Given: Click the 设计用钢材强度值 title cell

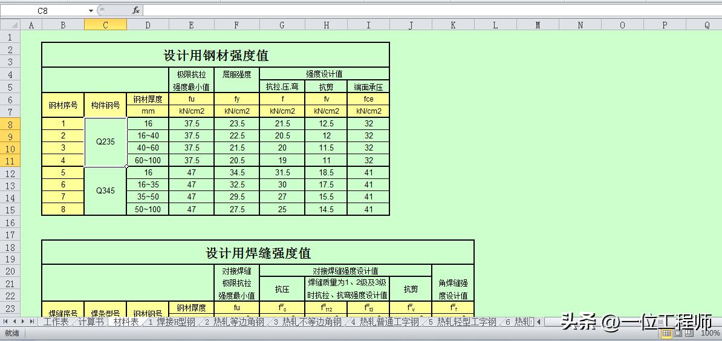Looking at the screenshot, I should click(215, 55).
